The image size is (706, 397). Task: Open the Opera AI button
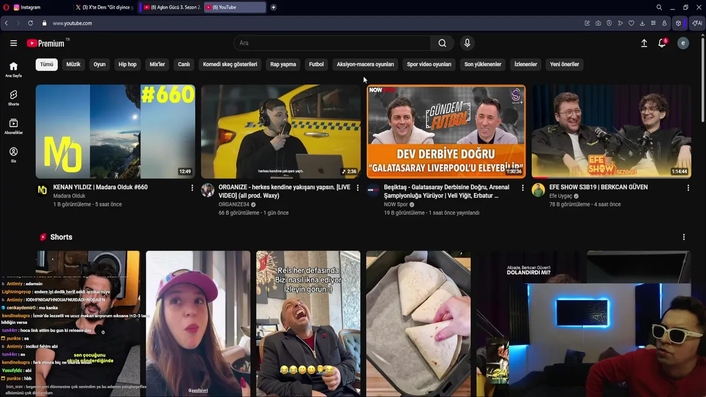pyautogui.click(x=697, y=23)
